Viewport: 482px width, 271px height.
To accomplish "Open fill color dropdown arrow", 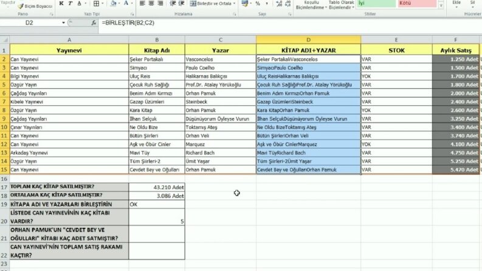I will (x=119, y=4).
